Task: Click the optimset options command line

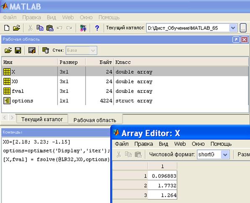Action: pos(57,151)
